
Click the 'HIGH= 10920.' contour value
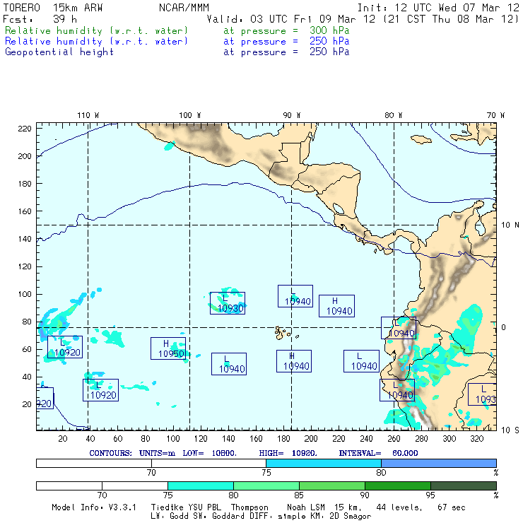(288, 453)
